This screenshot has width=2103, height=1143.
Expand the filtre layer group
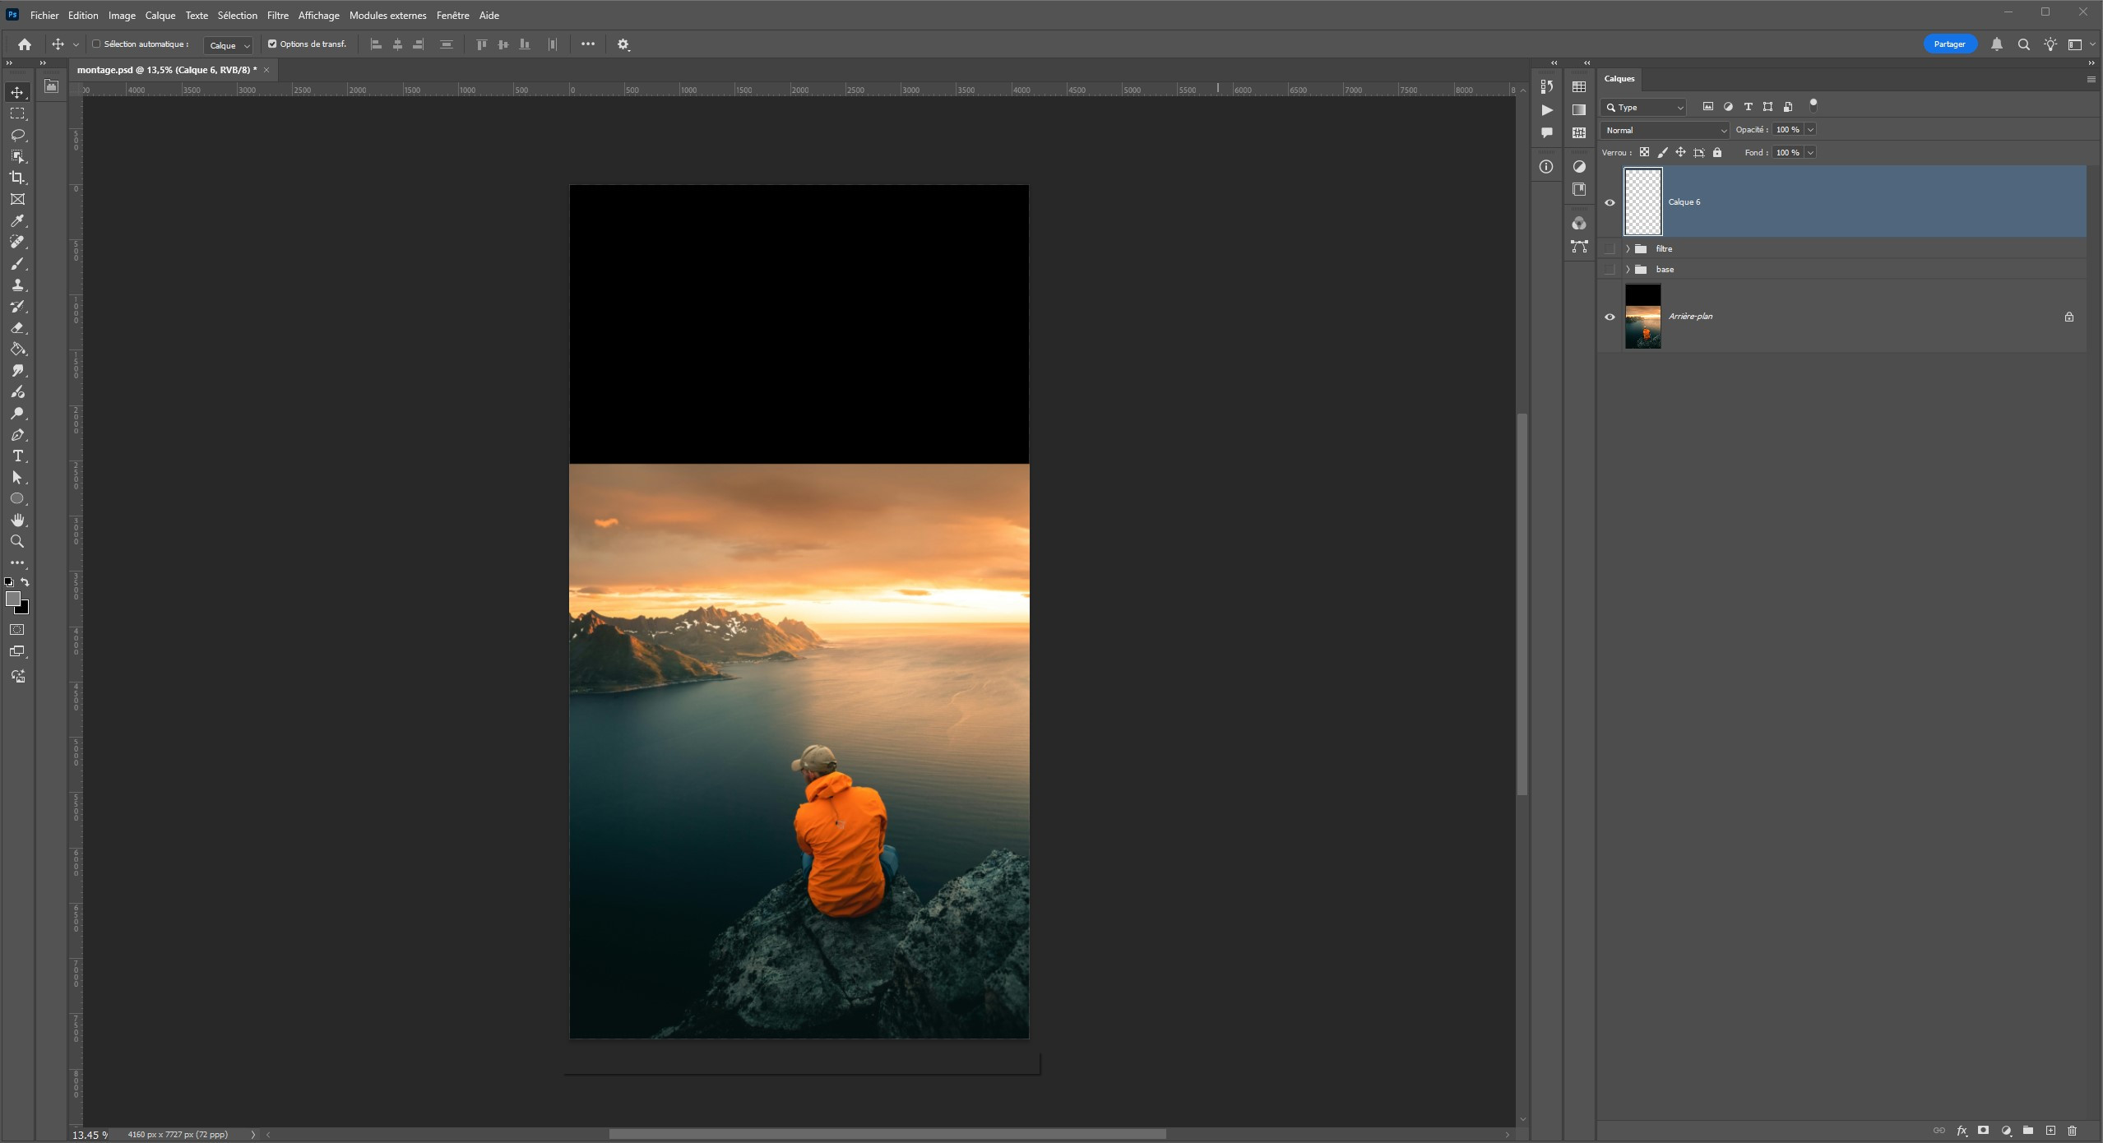coord(1628,248)
